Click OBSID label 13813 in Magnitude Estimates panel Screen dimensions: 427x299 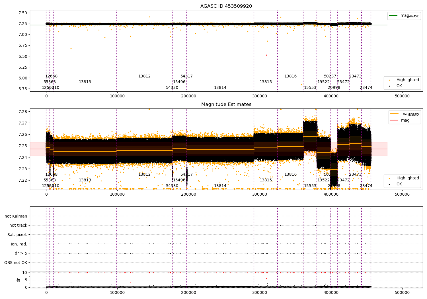pos(85,180)
